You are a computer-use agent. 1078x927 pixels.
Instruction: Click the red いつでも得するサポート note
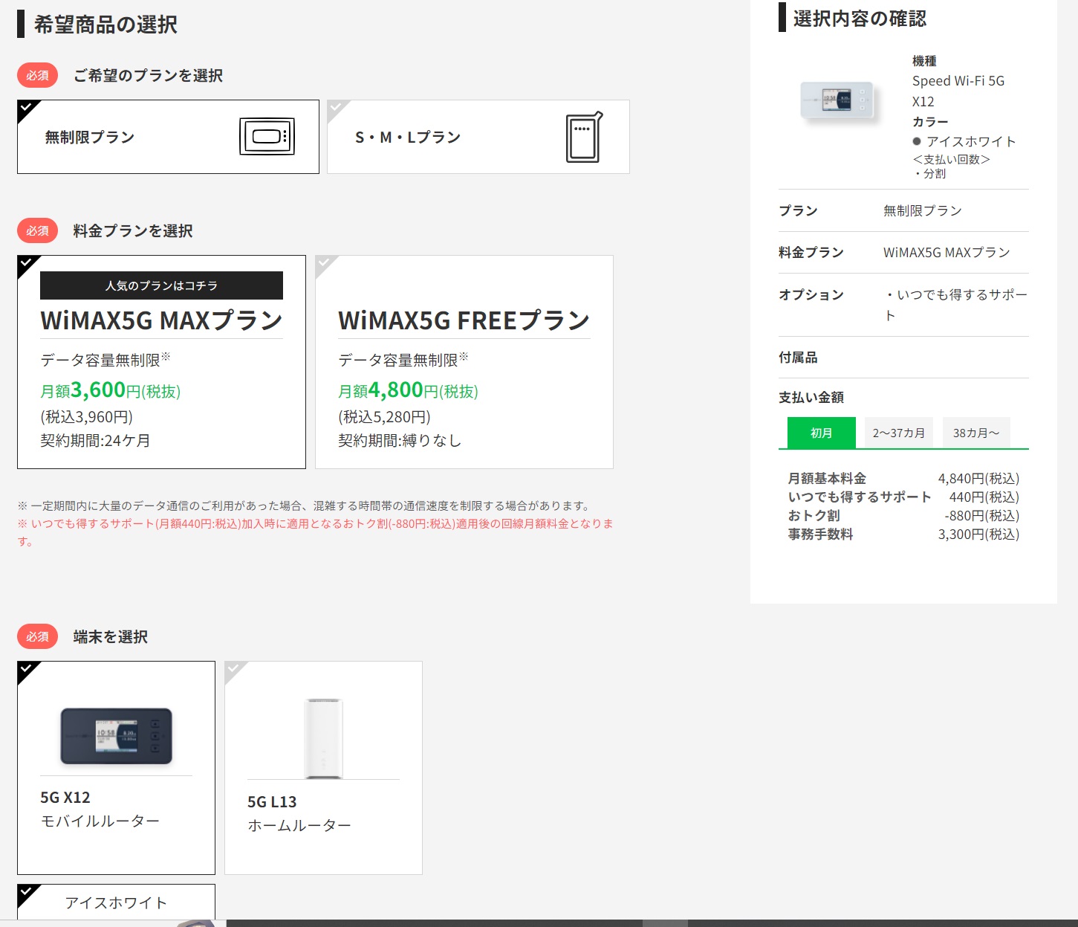coord(316,532)
